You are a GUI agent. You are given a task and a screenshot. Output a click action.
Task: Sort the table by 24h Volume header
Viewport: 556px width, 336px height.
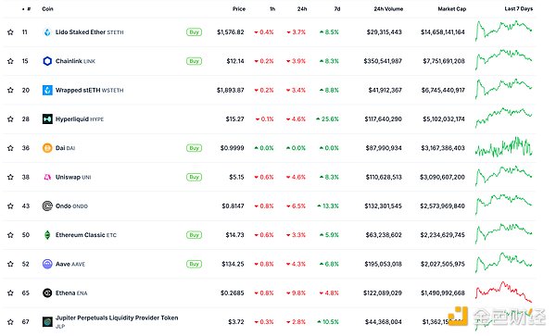[x=388, y=9]
